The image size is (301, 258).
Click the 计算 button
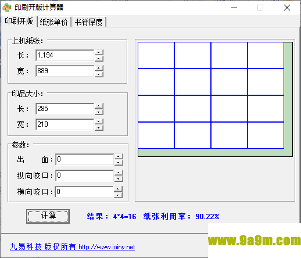click(48, 216)
